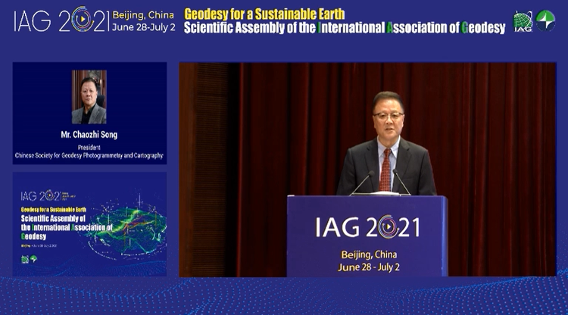Click the 'President' title under the name
This screenshot has width=568, height=315.
(x=89, y=147)
